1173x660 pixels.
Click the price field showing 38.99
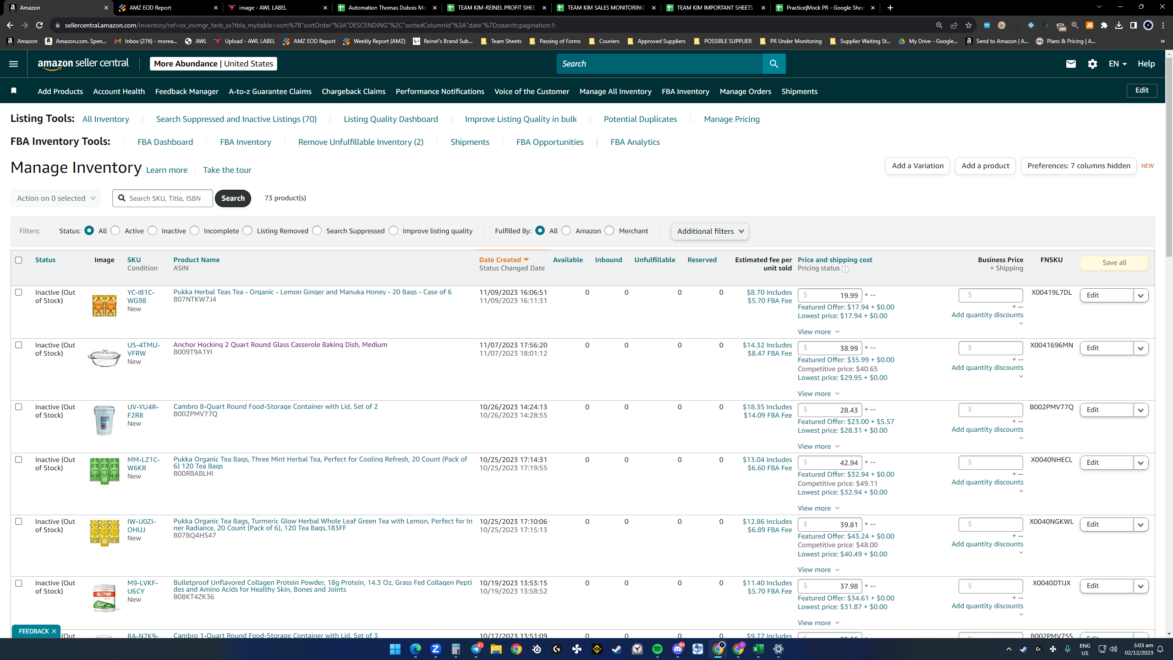[x=830, y=348]
